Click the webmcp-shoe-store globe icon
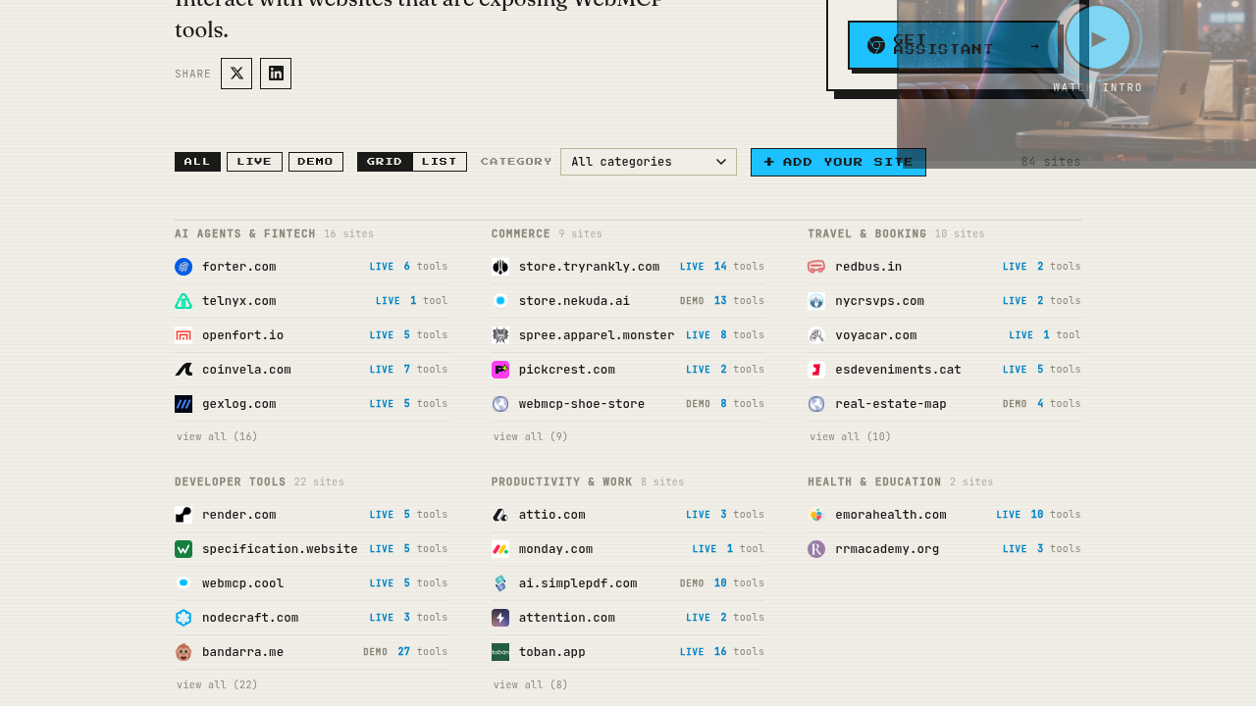The image size is (1256, 706). [x=500, y=404]
